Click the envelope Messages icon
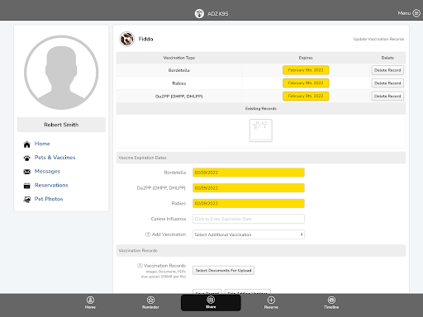423x317 pixels. [x=26, y=172]
